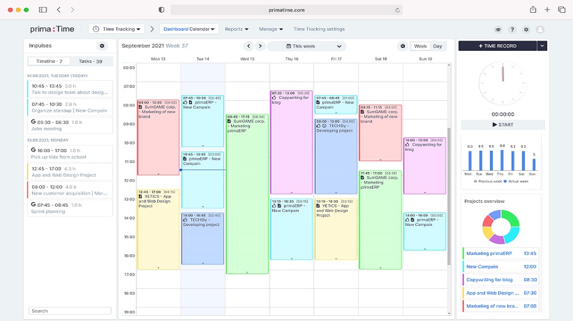Open account settings gear in header

tap(526, 30)
